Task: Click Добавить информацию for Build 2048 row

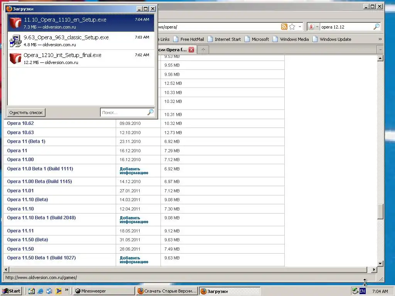Action: coord(134,220)
